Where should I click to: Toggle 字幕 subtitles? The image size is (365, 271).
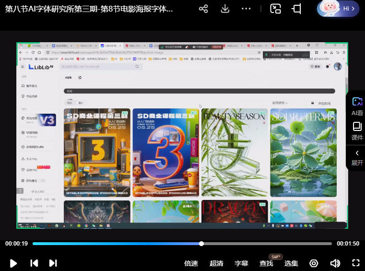click(x=241, y=263)
